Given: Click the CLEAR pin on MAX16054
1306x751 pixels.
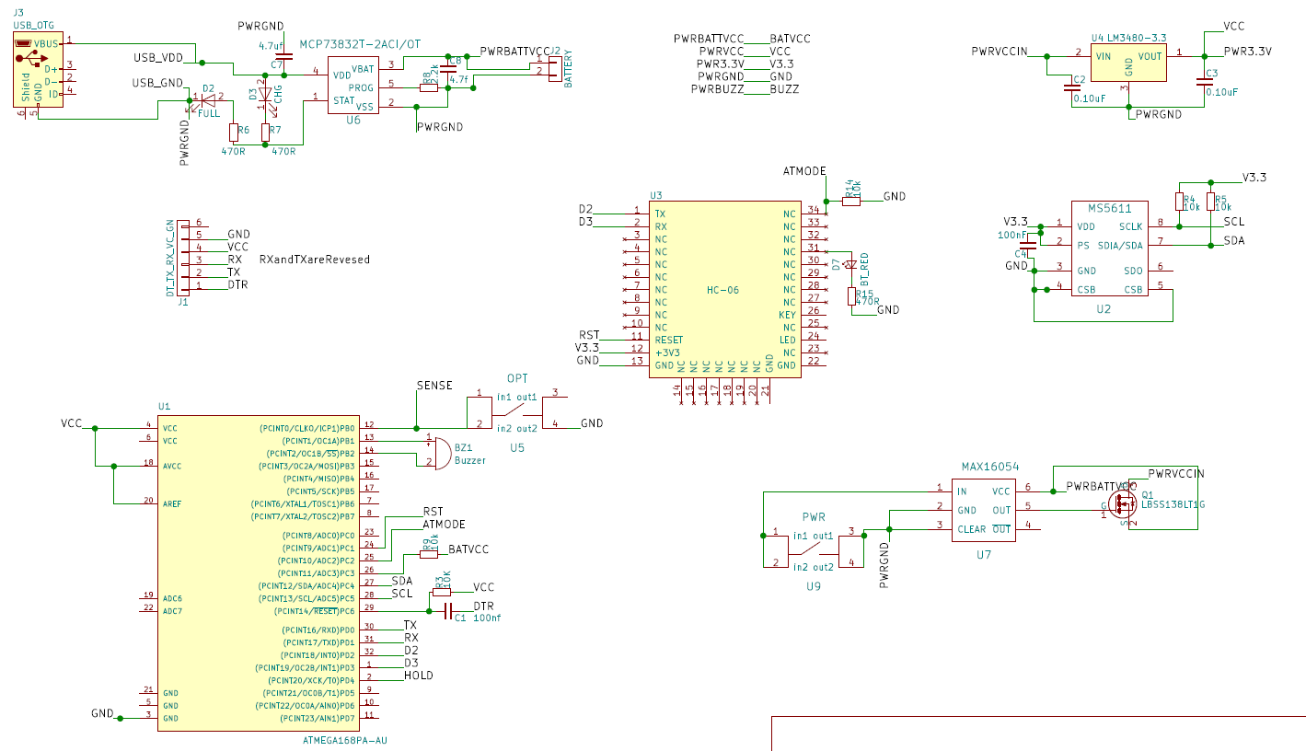Looking at the screenshot, I should point(971,529).
